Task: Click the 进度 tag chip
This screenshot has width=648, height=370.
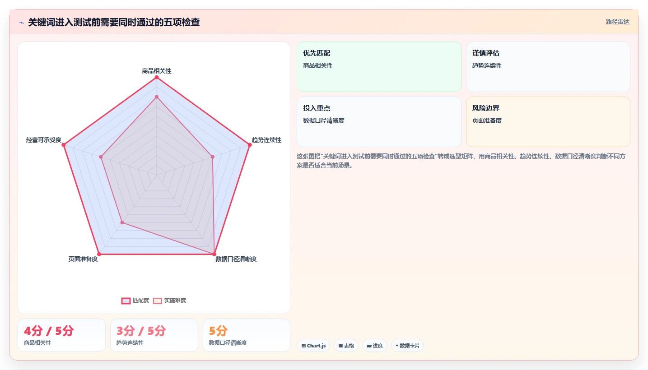Action: pyautogui.click(x=375, y=346)
